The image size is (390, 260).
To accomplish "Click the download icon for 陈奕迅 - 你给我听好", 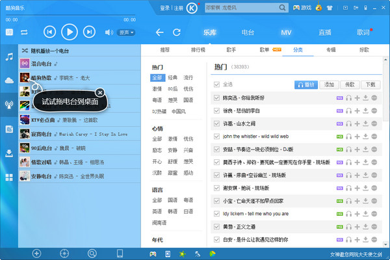I will 365,97.
